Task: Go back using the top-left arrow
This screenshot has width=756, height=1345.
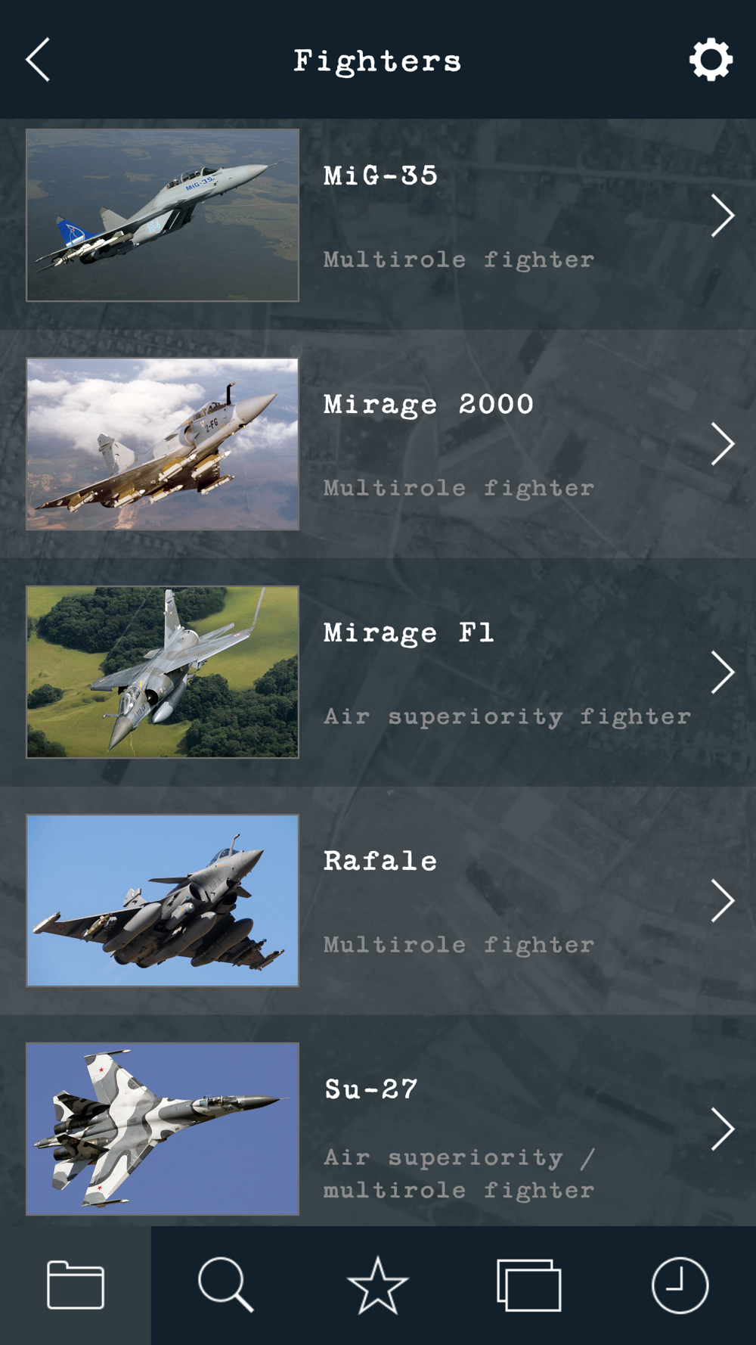Action: click(38, 60)
